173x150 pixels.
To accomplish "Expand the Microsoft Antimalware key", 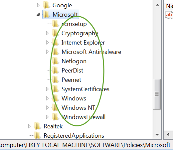I will (x=47, y=52).
